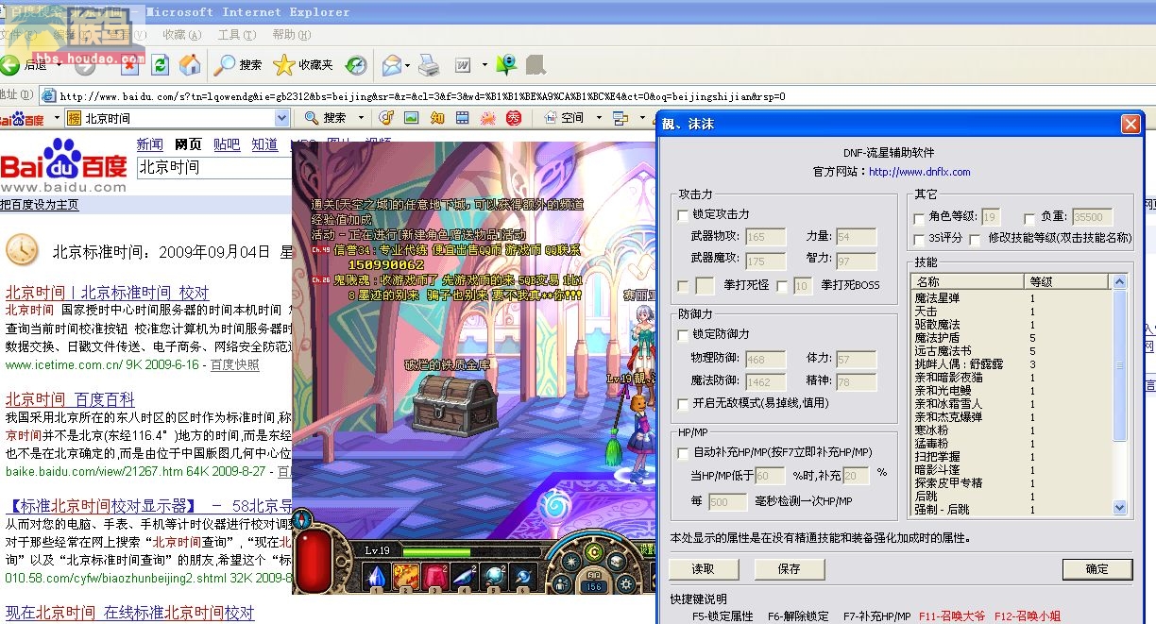
Task: Use game skill slot 1 blue crystal icon
Action: point(376,576)
